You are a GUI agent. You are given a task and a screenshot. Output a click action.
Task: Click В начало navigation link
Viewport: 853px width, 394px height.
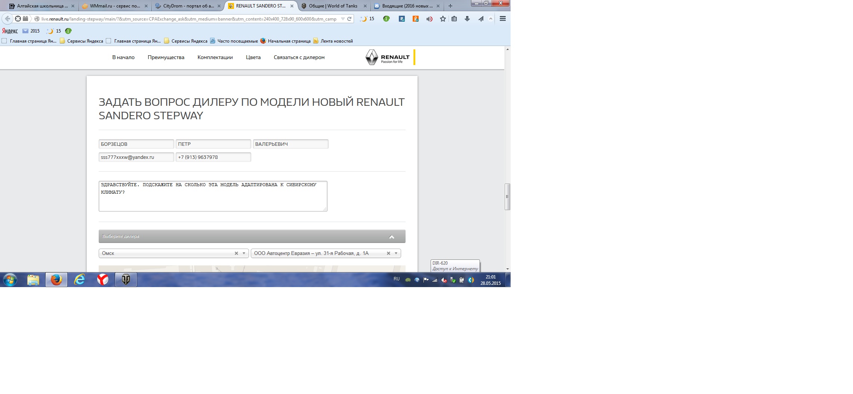tap(123, 57)
